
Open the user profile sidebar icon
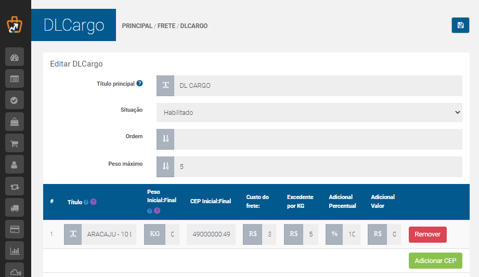[15, 165]
